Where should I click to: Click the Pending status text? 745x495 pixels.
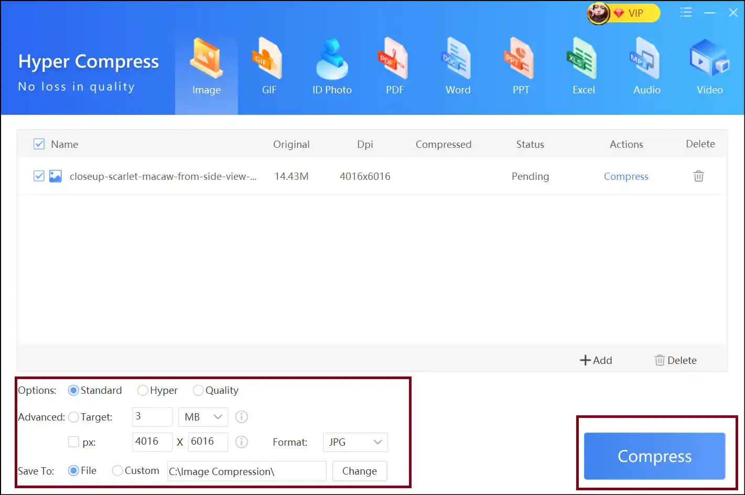point(530,177)
